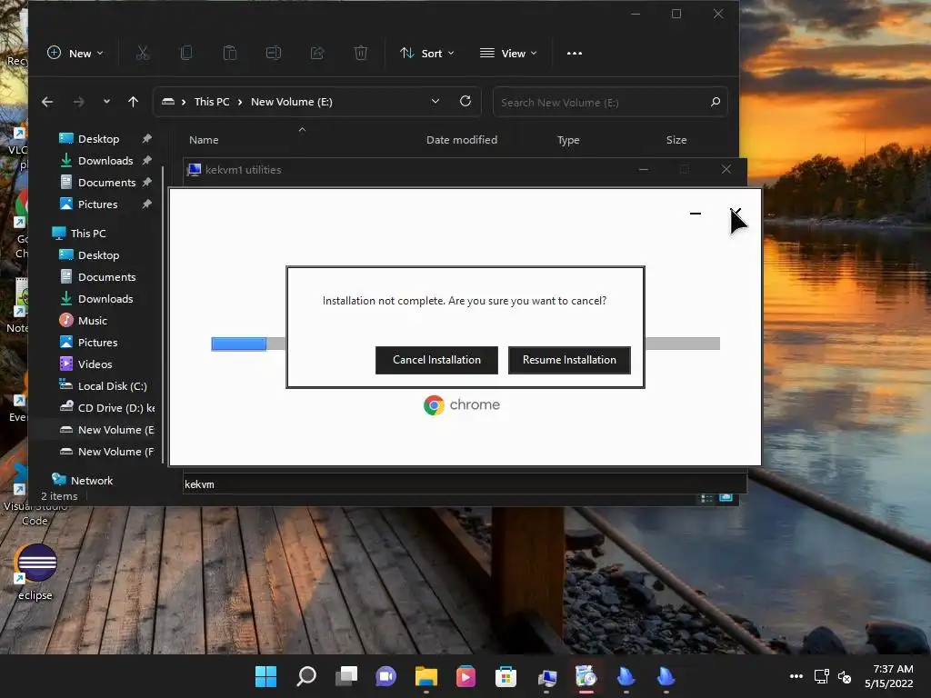This screenshot has height=698, width=931.
Task: Unpin Pictures via its pin icon
Action: coord(146,204)
